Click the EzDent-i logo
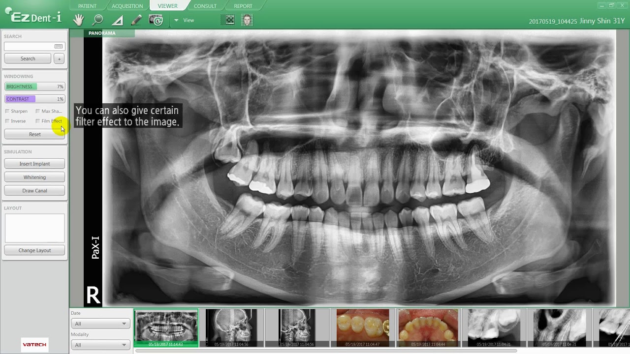 point(33,16)
